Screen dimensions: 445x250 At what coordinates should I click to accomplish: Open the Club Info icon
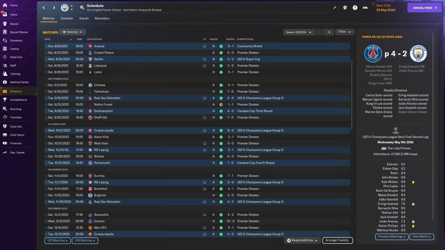tap(5, 127)
